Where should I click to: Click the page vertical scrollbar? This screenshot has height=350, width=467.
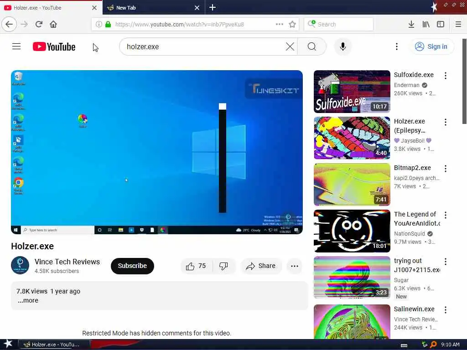[464, 81]
